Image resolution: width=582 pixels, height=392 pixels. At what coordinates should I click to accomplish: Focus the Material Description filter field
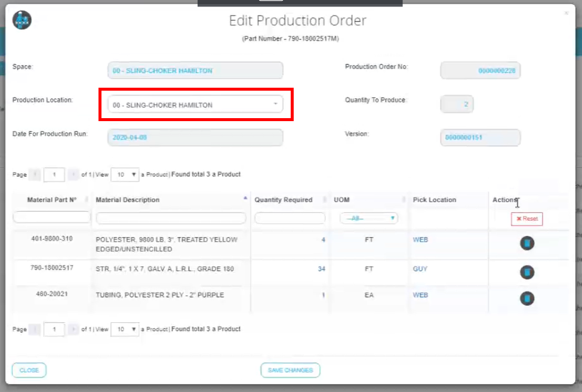point(171,218)
